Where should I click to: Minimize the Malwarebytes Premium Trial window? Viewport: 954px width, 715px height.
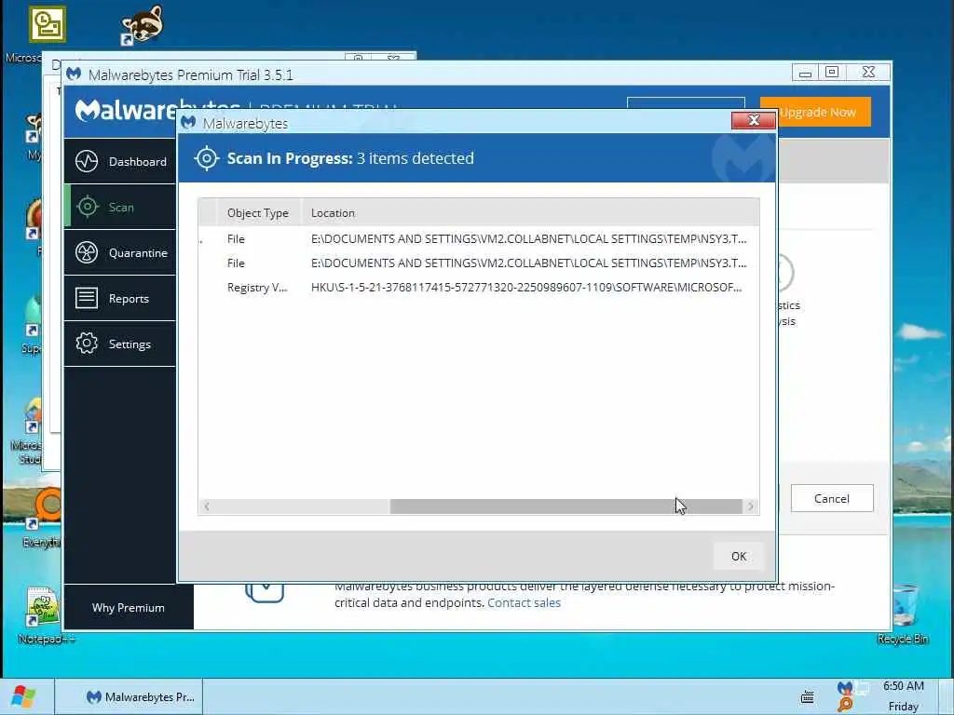805,73
